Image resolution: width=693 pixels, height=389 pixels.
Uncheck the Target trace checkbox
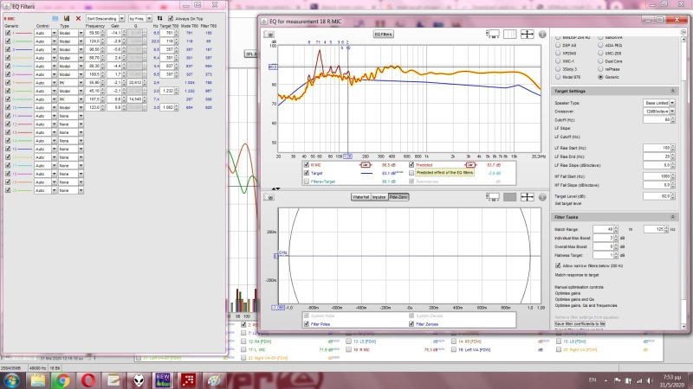[x=307, y=172]
